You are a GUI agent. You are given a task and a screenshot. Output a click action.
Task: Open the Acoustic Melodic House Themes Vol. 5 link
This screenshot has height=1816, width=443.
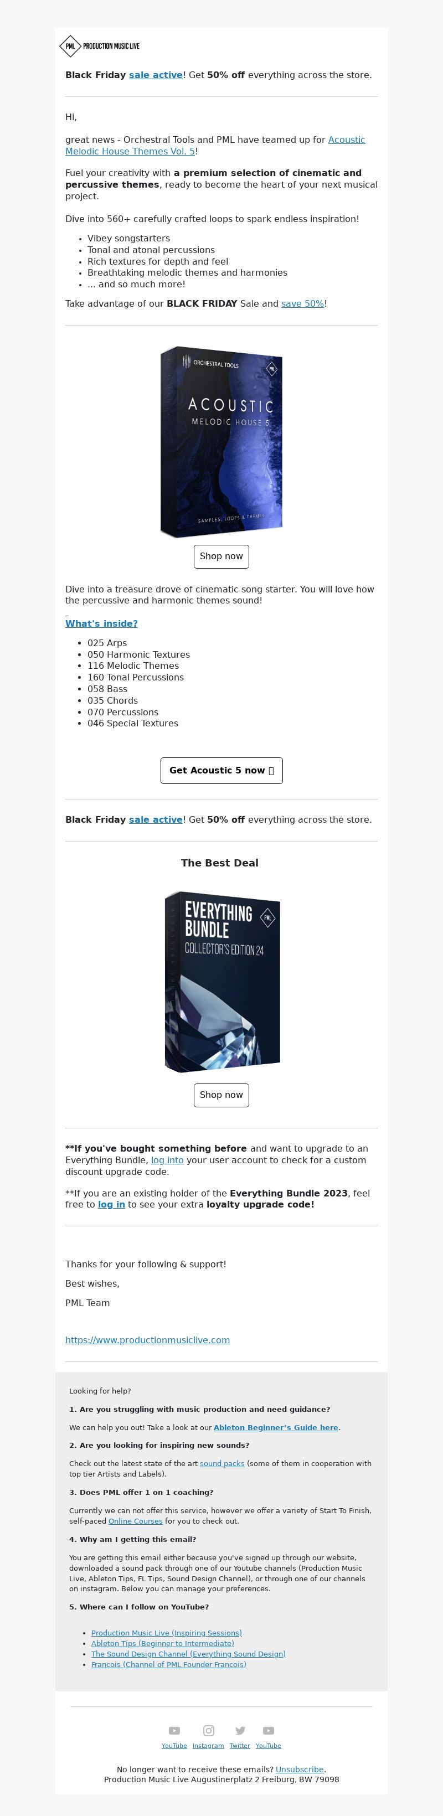tap(215, 145)
